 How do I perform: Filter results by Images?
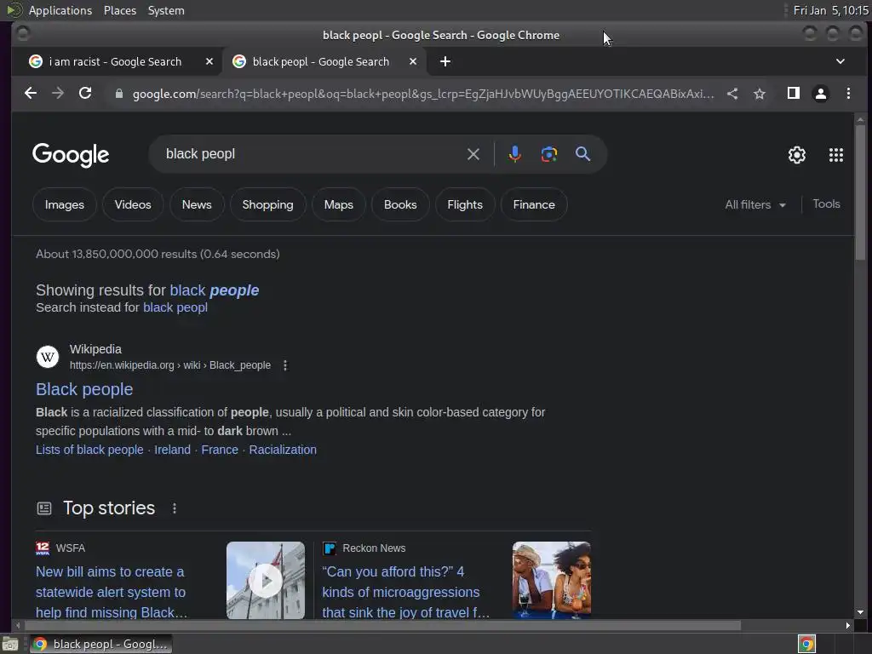click(65, 204)
